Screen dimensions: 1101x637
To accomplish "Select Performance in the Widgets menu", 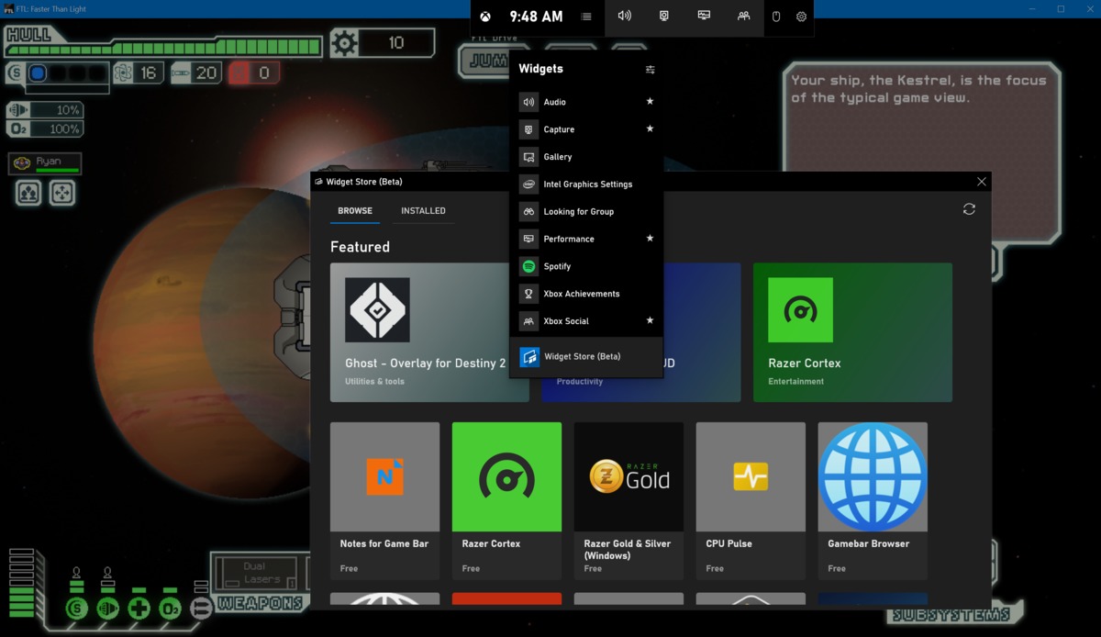I will point(586,239).
